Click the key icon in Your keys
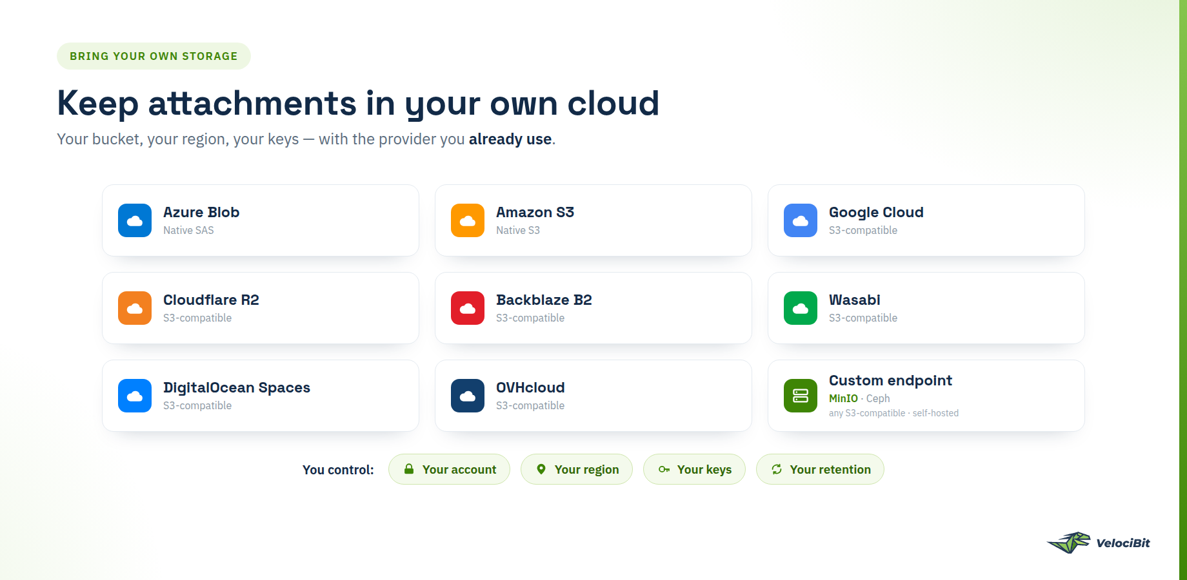Viewport: 1187px width, 580px height. [x=664, y=469]
